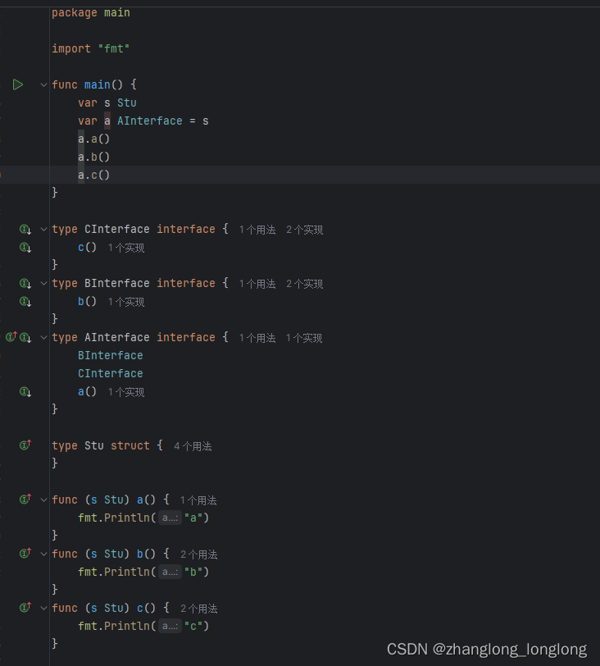The height and width of the screenshot is (666, 600).
Task: Open '1个实现' hint next to c()
Action: (x=126, y=248)
